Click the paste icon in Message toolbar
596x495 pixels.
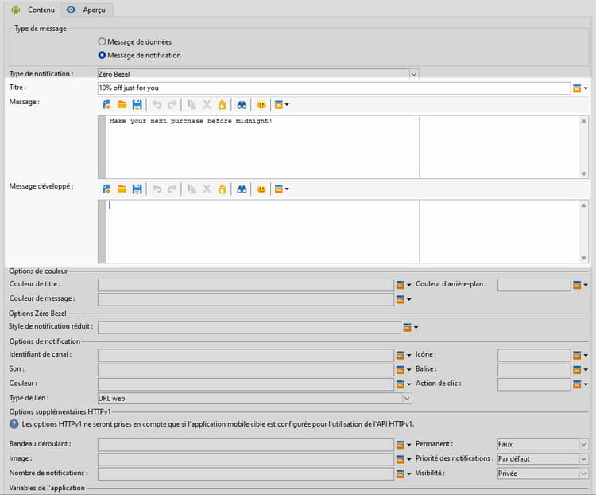click(222, 105)
